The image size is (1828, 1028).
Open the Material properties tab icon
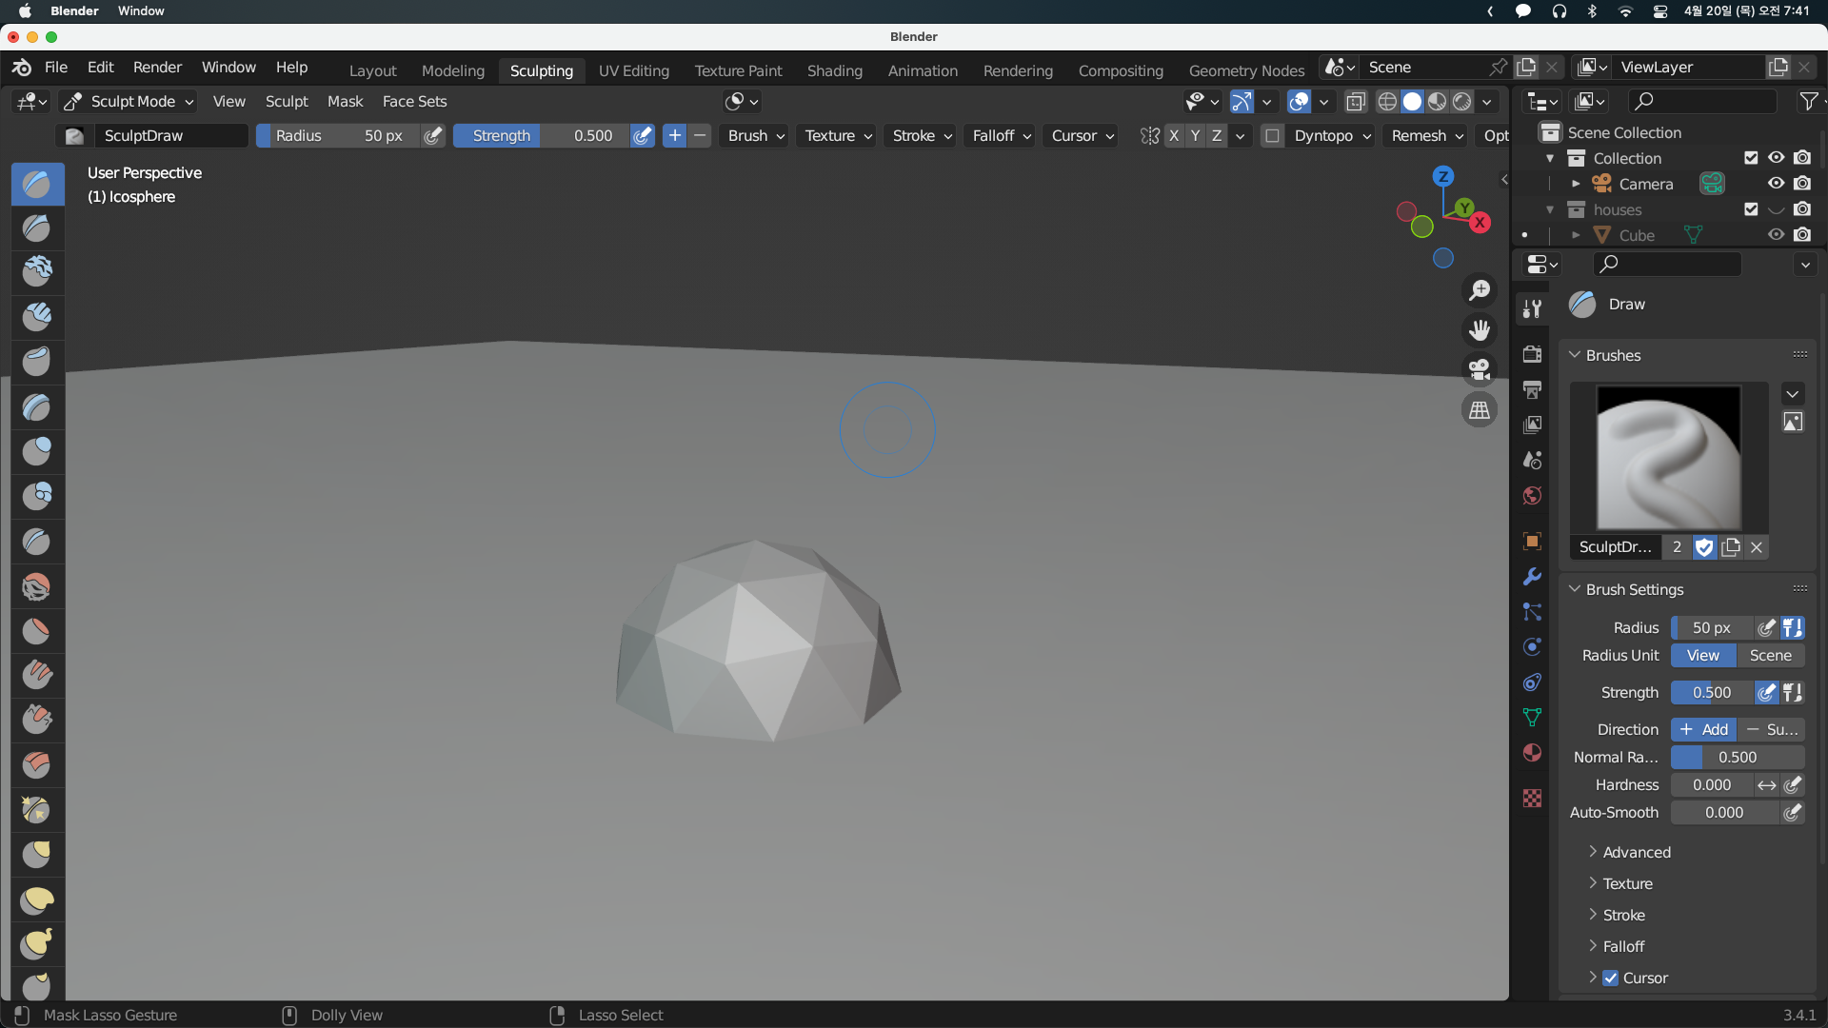click(x=1532, y=753)
